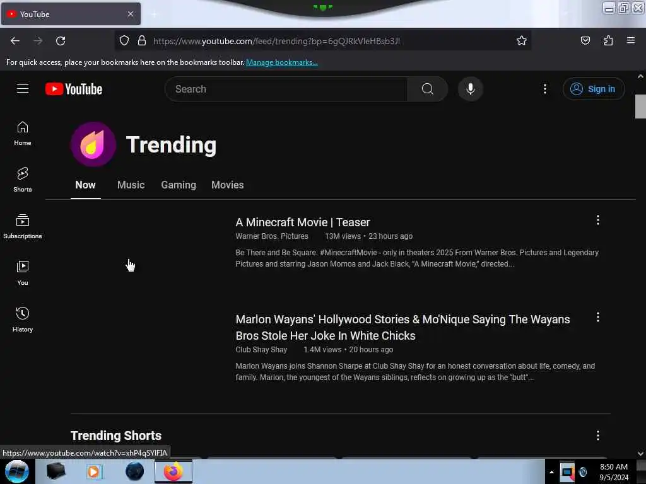Viewport: 646px width, 484px height.
Task: Open the Windows Start button
Action: click(17, 471)
